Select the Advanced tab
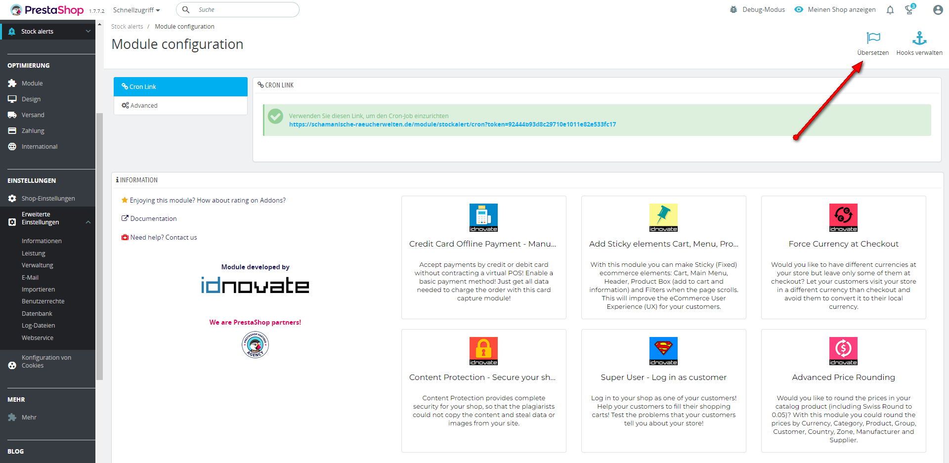Viewport: 949px width, 463px height. pos(180,106)
